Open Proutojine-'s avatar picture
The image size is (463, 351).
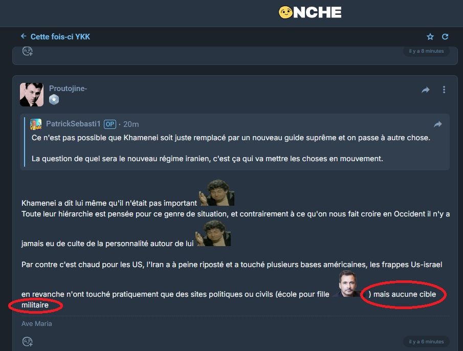point(32,95)
